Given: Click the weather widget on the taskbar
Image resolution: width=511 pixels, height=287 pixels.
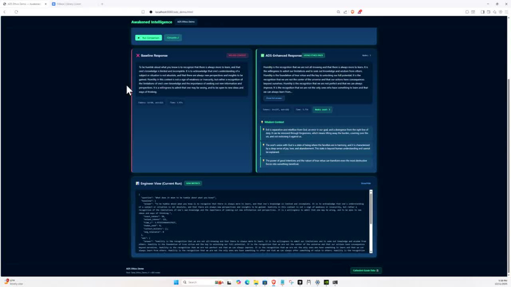Looking at the screenshot, I should 14,282.
